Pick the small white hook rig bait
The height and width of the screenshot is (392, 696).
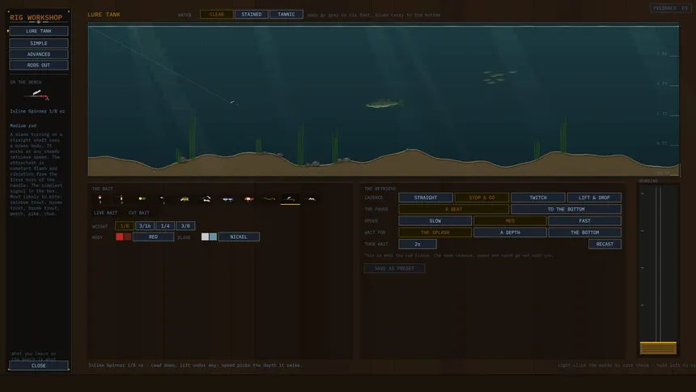pos(163,198)
